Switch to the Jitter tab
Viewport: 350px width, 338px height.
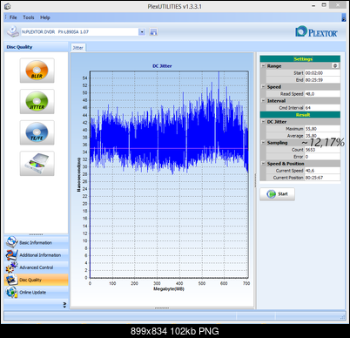click(77, 48)
